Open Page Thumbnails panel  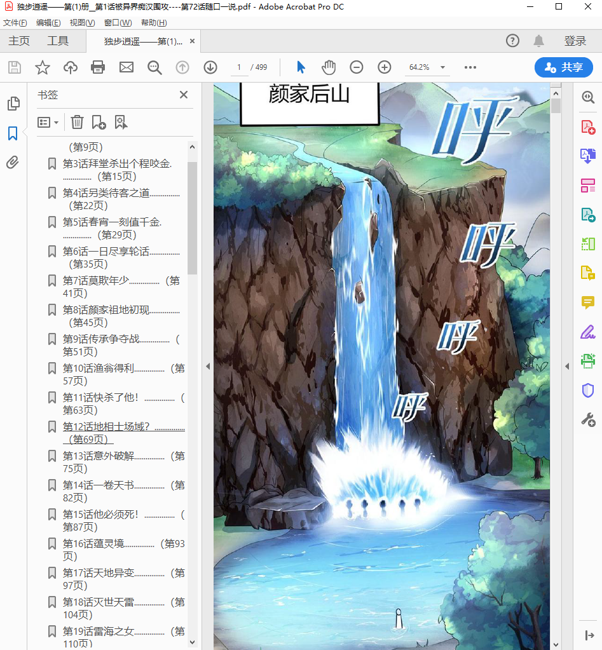click(x=13, y=104)
